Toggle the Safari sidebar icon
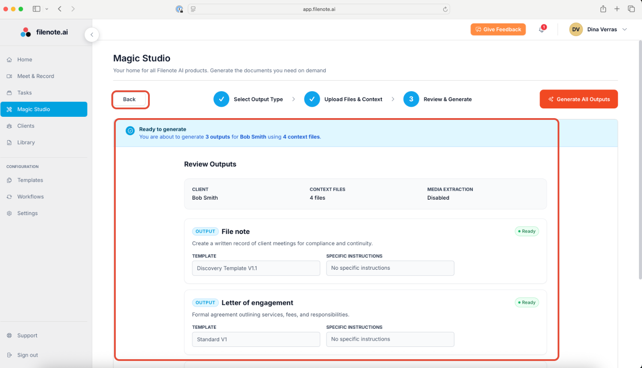This screenshot has width=642, height=368. [36, 9]
